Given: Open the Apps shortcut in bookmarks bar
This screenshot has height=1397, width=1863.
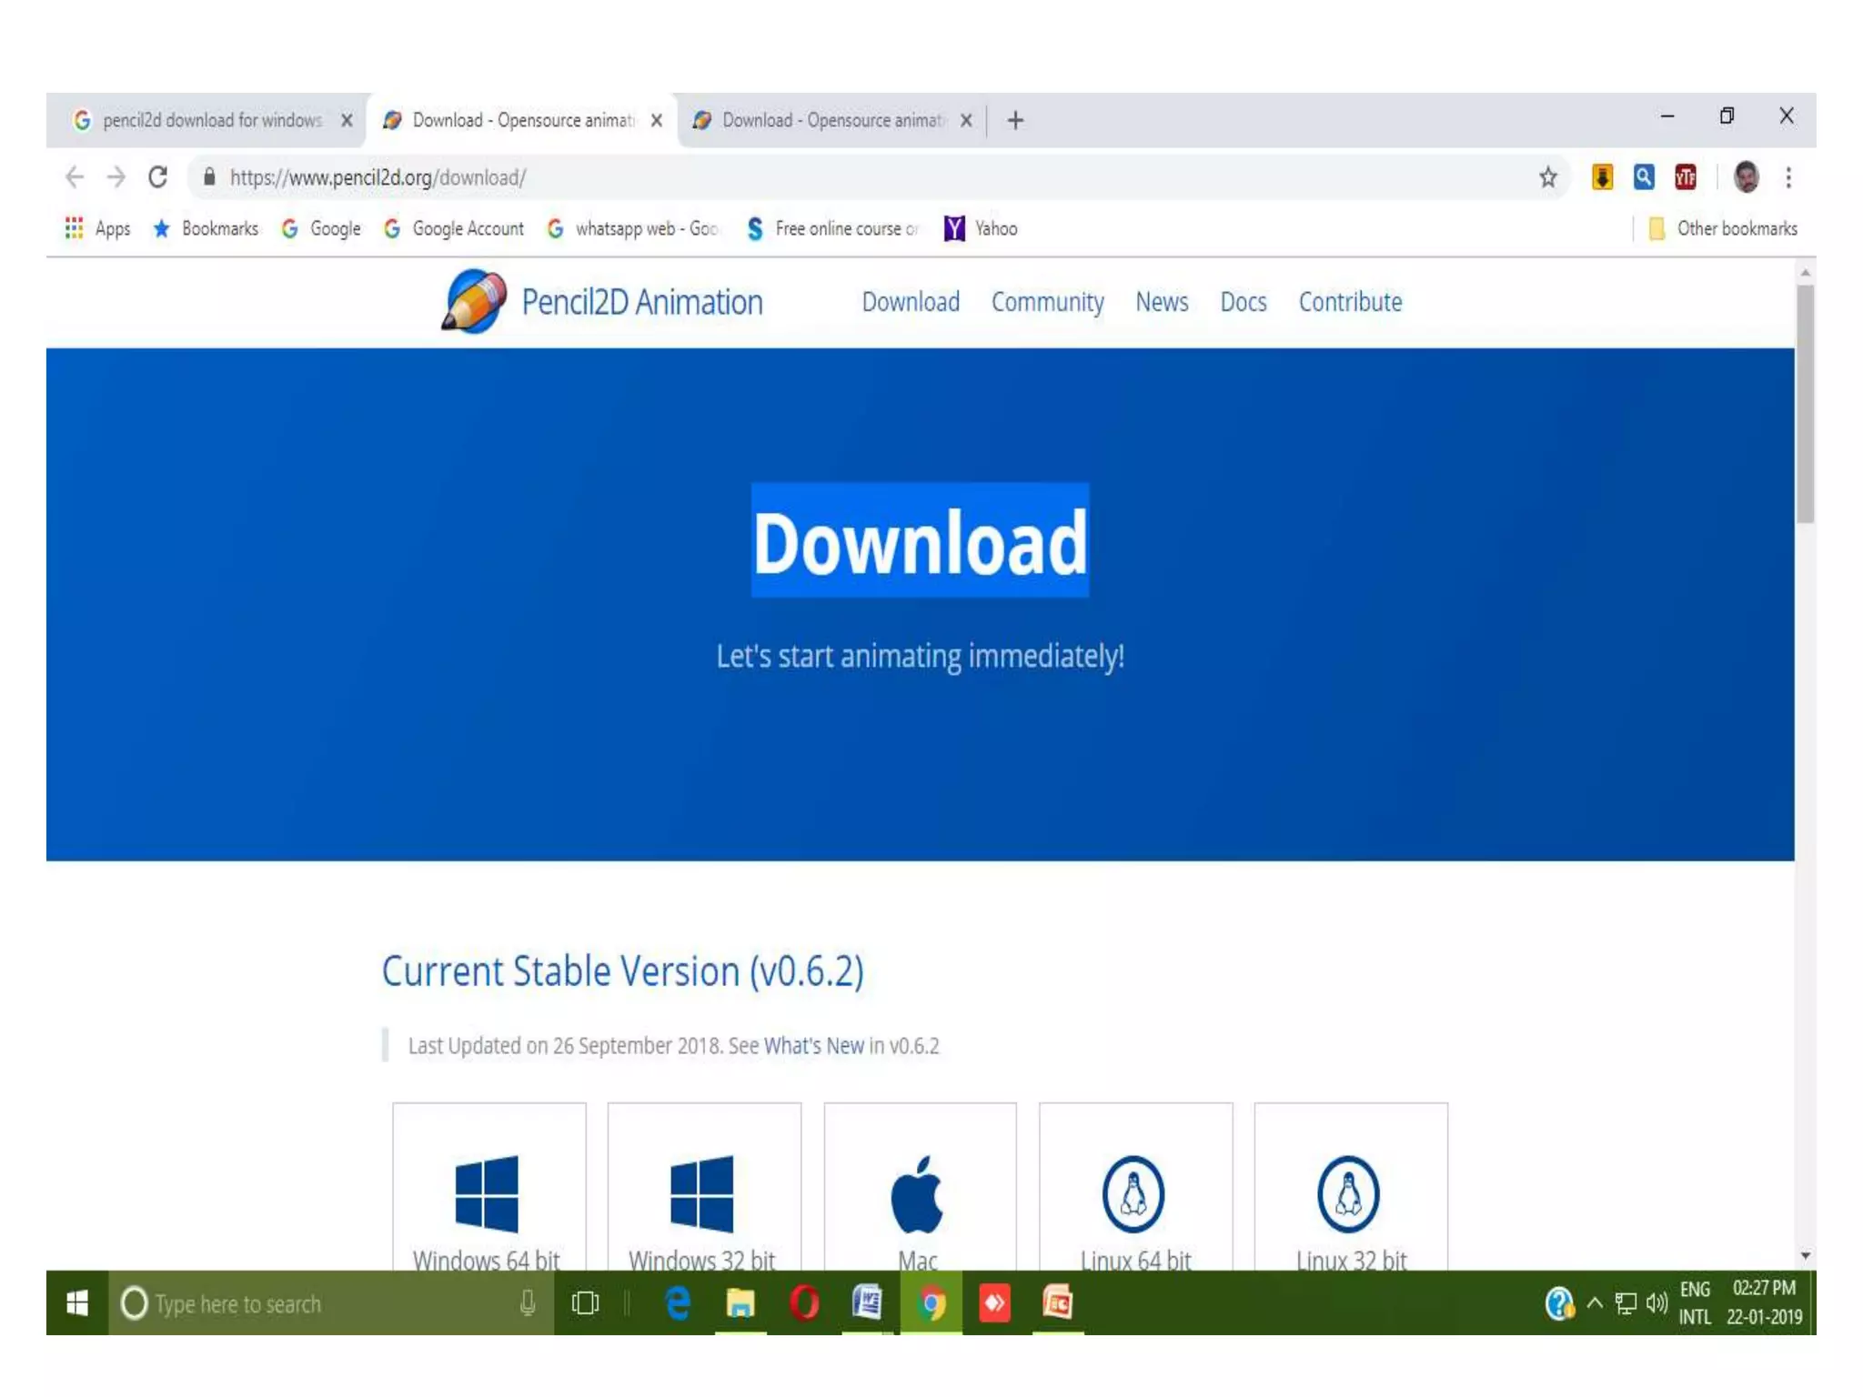Looking at the screenshot, I should click(97, 228).
